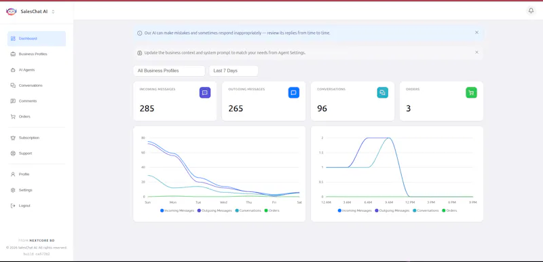Image resolution: width=543 pixels, height=262 pixels.
Task: Select the 285 incoming messages value
Action: click(x=147, y=109)
